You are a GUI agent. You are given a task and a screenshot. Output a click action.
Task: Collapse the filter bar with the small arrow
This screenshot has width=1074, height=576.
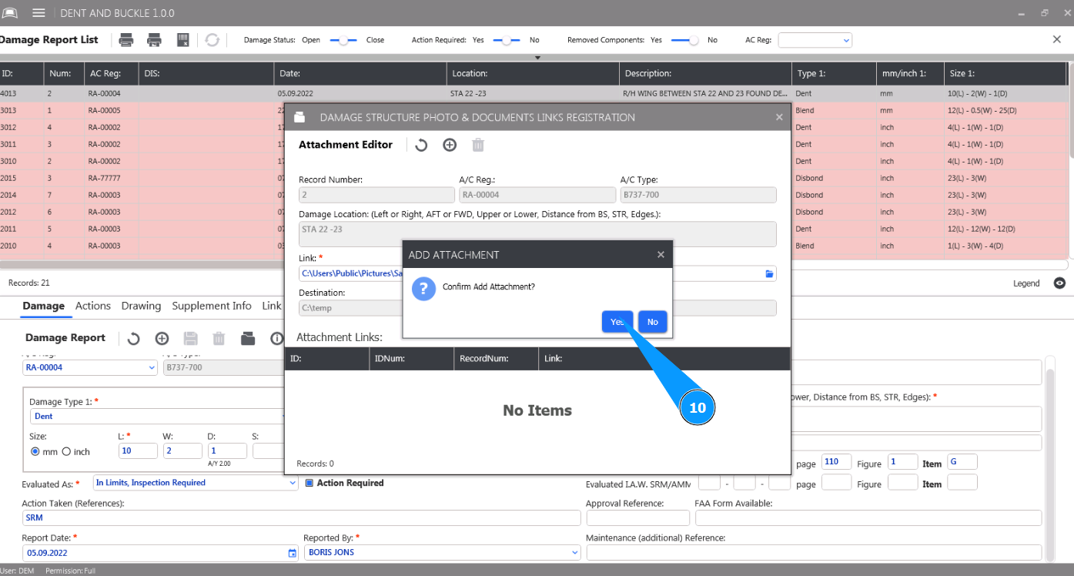coord(537,58)
